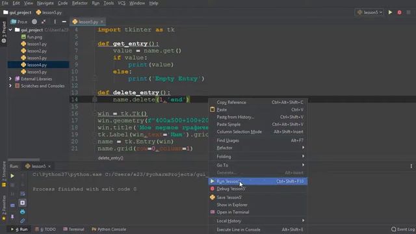Toggle the Structure side tool window tab
416x234 pixels.
click(4, 174)
